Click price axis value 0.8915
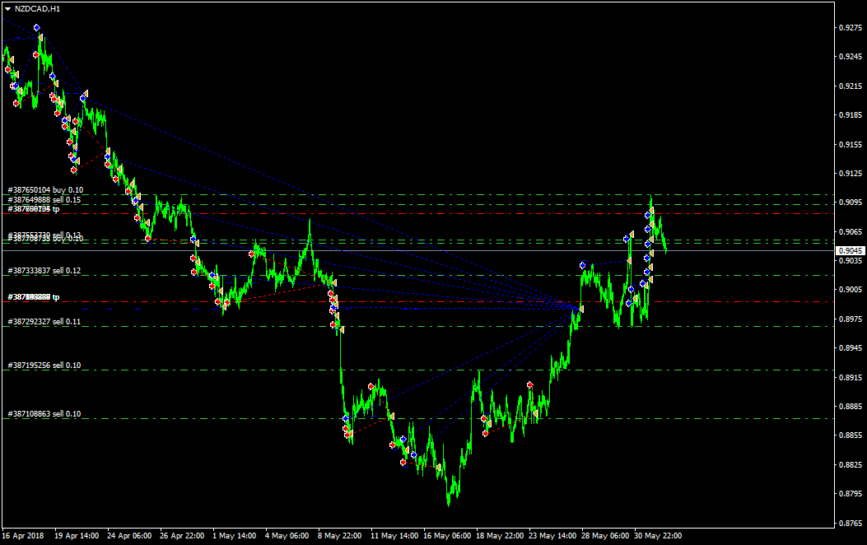 (x=851, y=378)
